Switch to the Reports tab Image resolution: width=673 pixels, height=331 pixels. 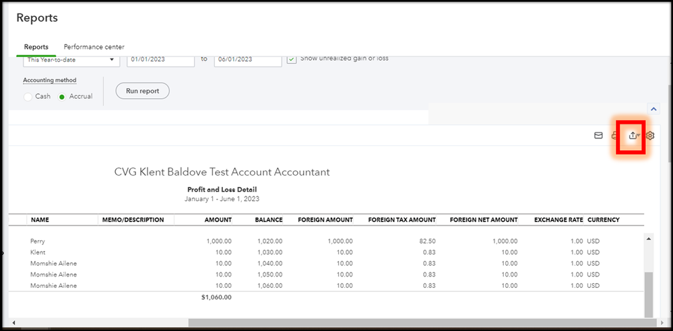[x=36, y=47]
